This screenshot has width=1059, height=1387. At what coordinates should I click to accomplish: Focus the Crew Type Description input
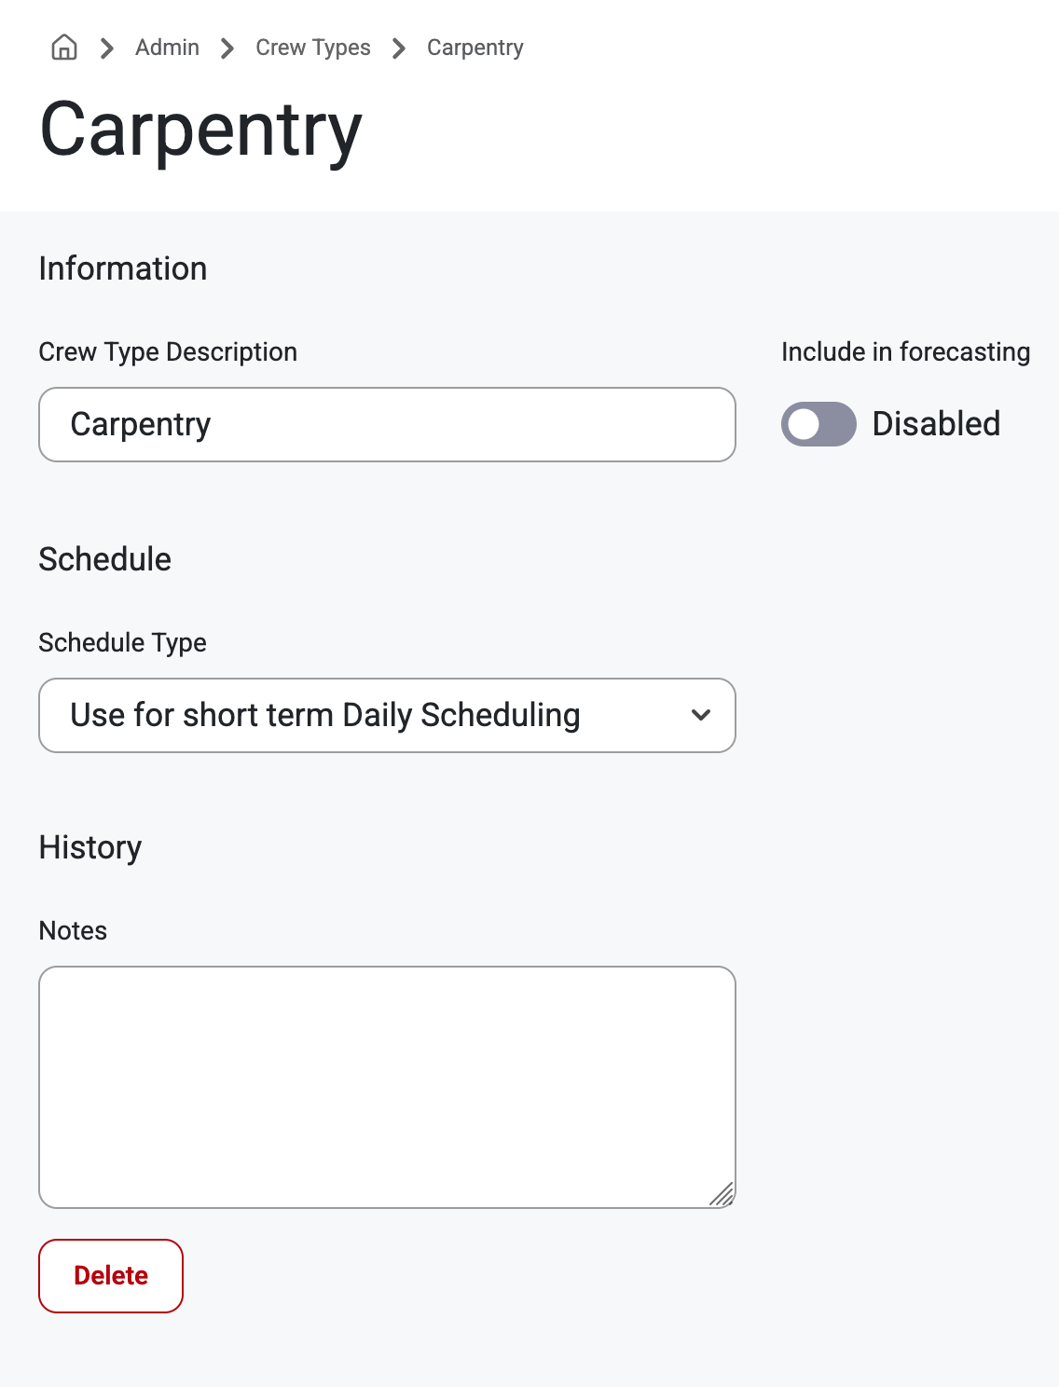pyautogui.click(x=387, y=424)
